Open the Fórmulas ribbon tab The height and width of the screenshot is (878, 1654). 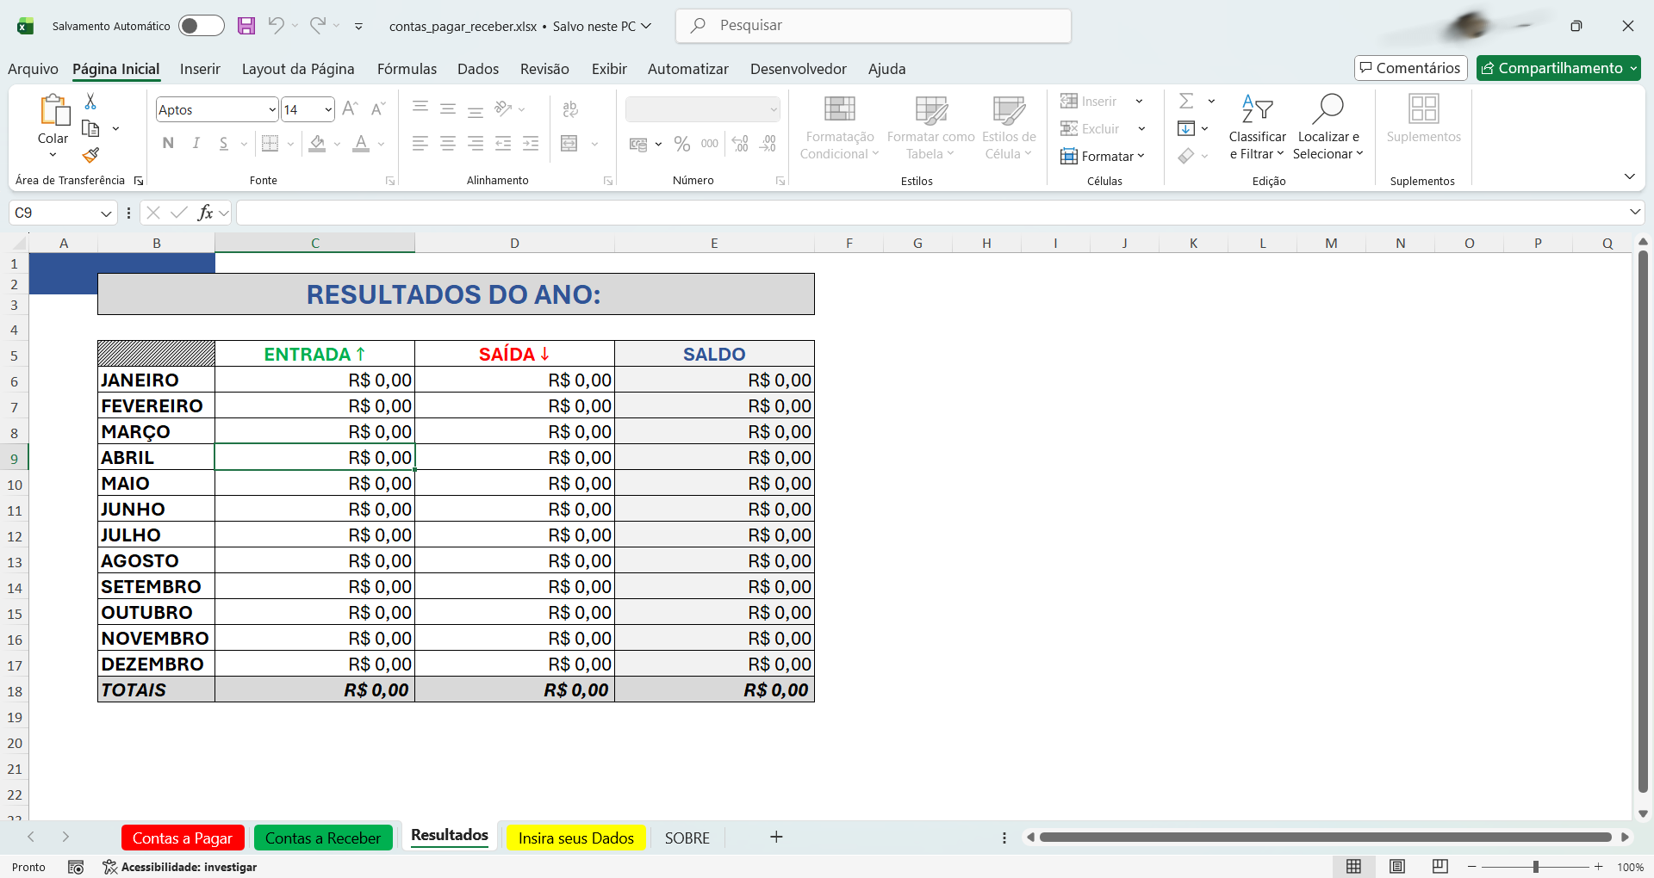(x=407, y=69)
